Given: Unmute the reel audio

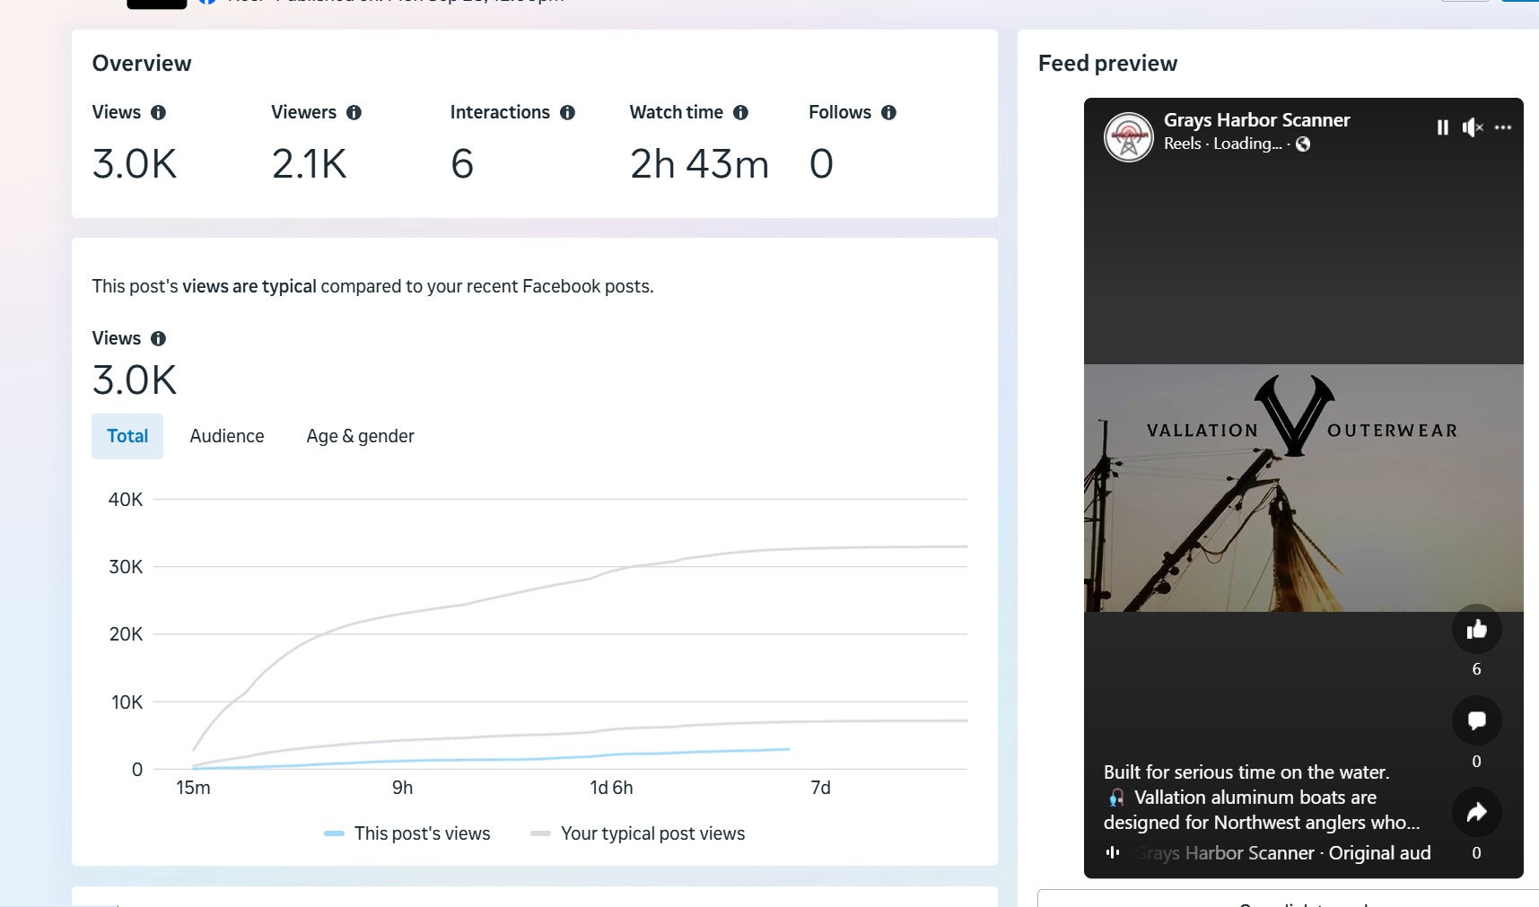Looking at the screenshot, I should tap(1473, 127).
